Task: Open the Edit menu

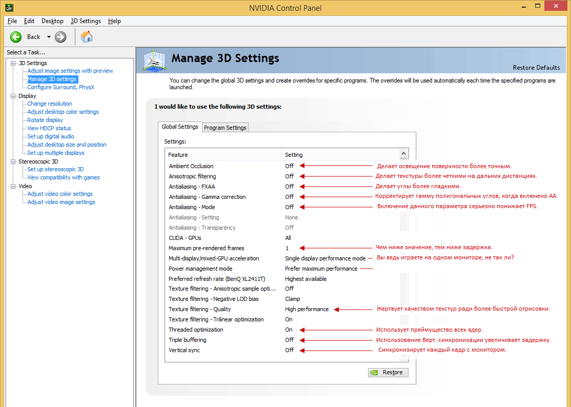Action: pos(29,21)
